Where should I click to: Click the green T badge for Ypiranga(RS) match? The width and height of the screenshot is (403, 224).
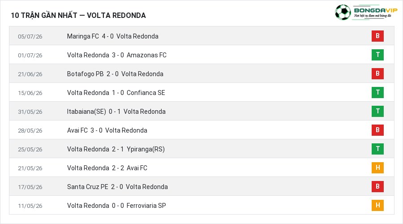click(x=377, y=149)
